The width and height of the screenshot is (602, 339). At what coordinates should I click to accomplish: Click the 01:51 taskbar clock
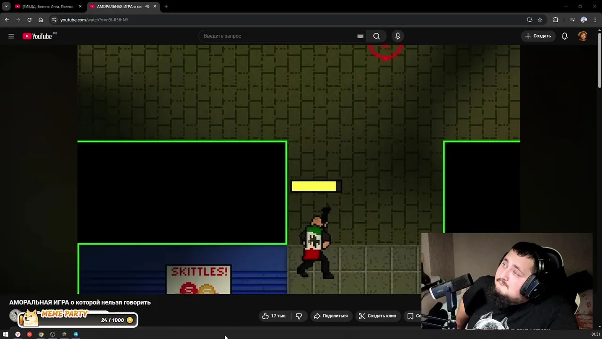click(x=595, y=334)
